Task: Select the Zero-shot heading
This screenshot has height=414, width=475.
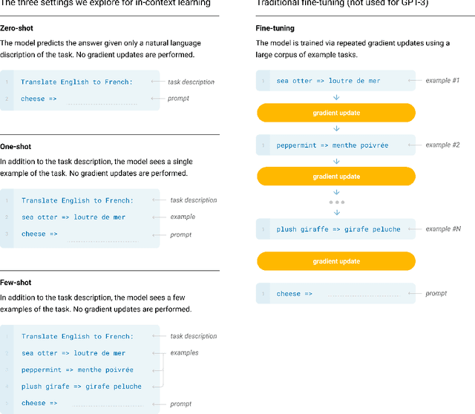Action: point(16,28)
